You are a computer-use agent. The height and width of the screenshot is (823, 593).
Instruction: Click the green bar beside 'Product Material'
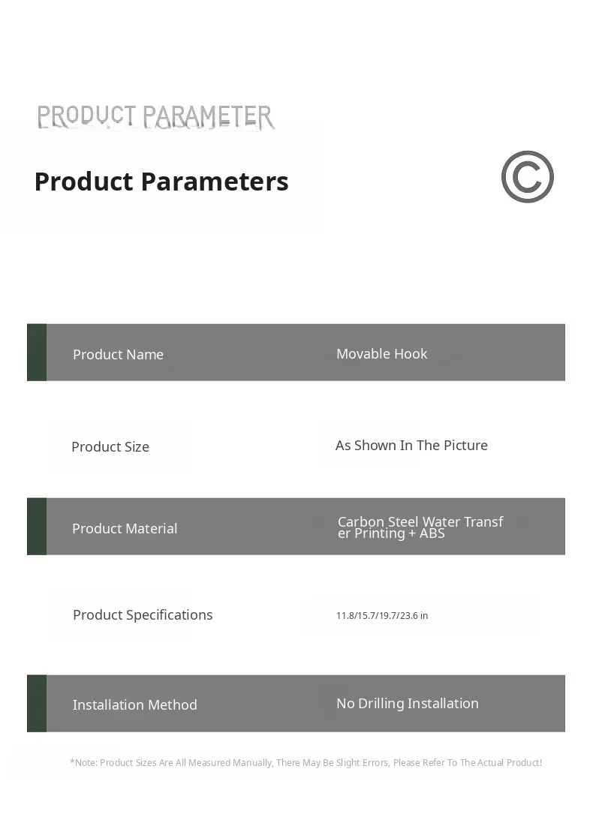(x=37, y=527)
